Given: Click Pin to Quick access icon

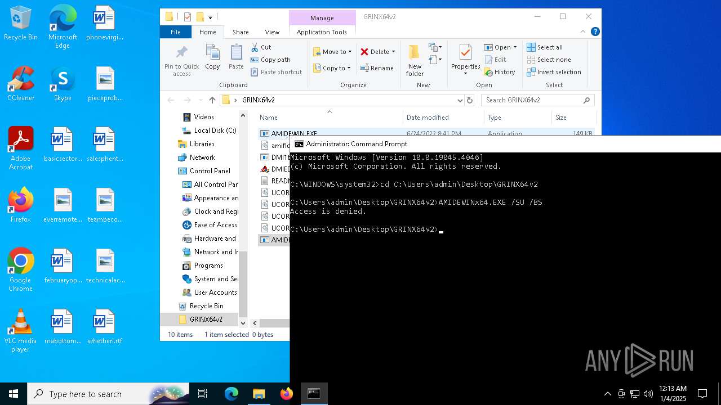Looking at the screenshot, I should click(x=181, y=60).
